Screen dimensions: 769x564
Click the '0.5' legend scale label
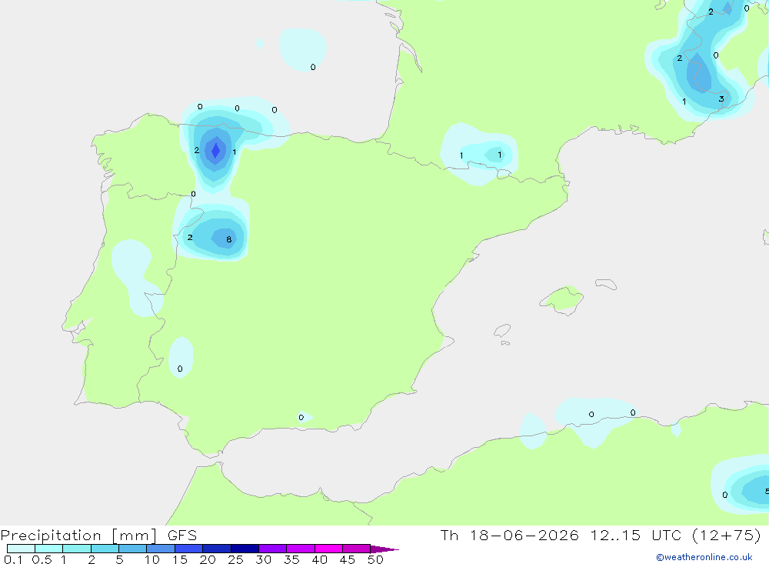42,559
